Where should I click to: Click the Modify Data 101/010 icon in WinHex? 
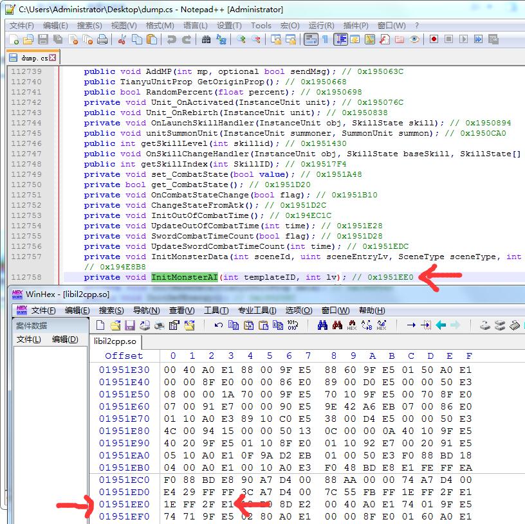click(x=292, y=325)
